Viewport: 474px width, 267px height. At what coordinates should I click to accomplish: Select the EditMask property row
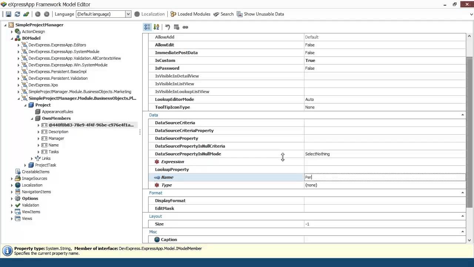[x=307, y=208]
